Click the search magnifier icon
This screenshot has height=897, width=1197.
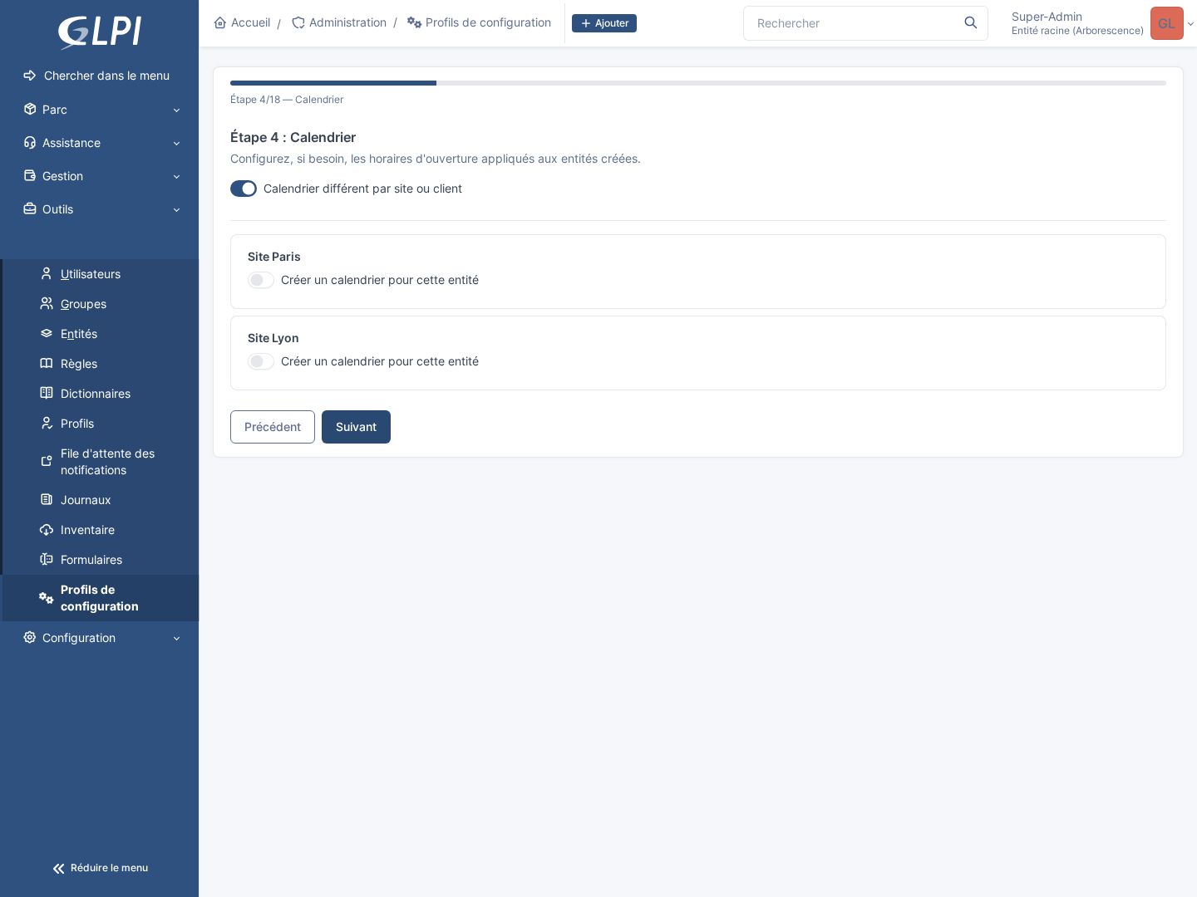click(x=971, y=23)
